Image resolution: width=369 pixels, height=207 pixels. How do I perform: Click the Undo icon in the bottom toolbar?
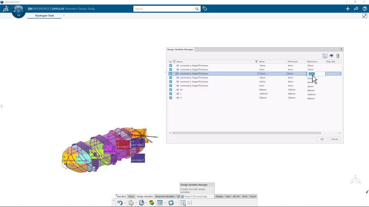pyautogui.click(x=120, y=203)
